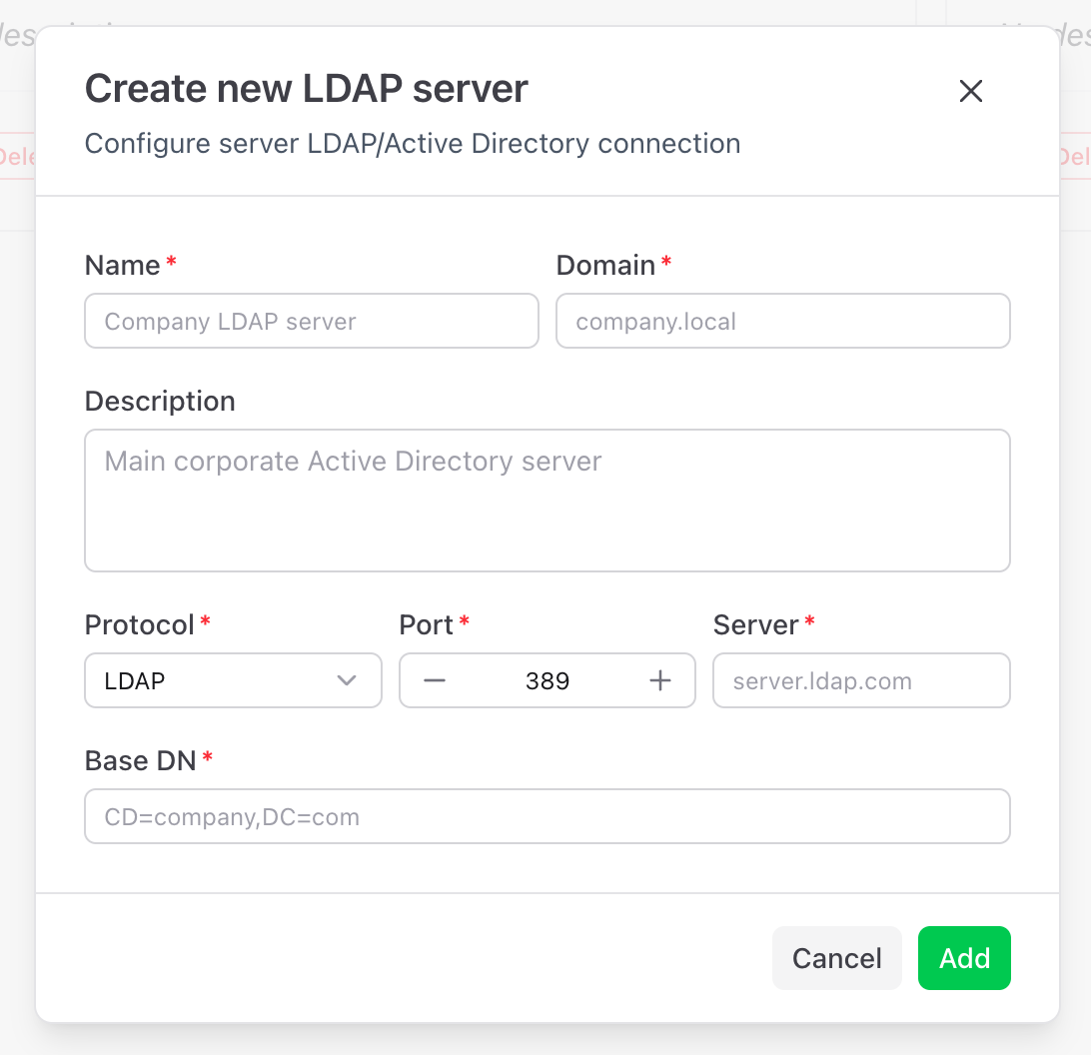
Task: Select the LDAP protocol combo box
Action: pyautogui.click(x=233, y=680)
